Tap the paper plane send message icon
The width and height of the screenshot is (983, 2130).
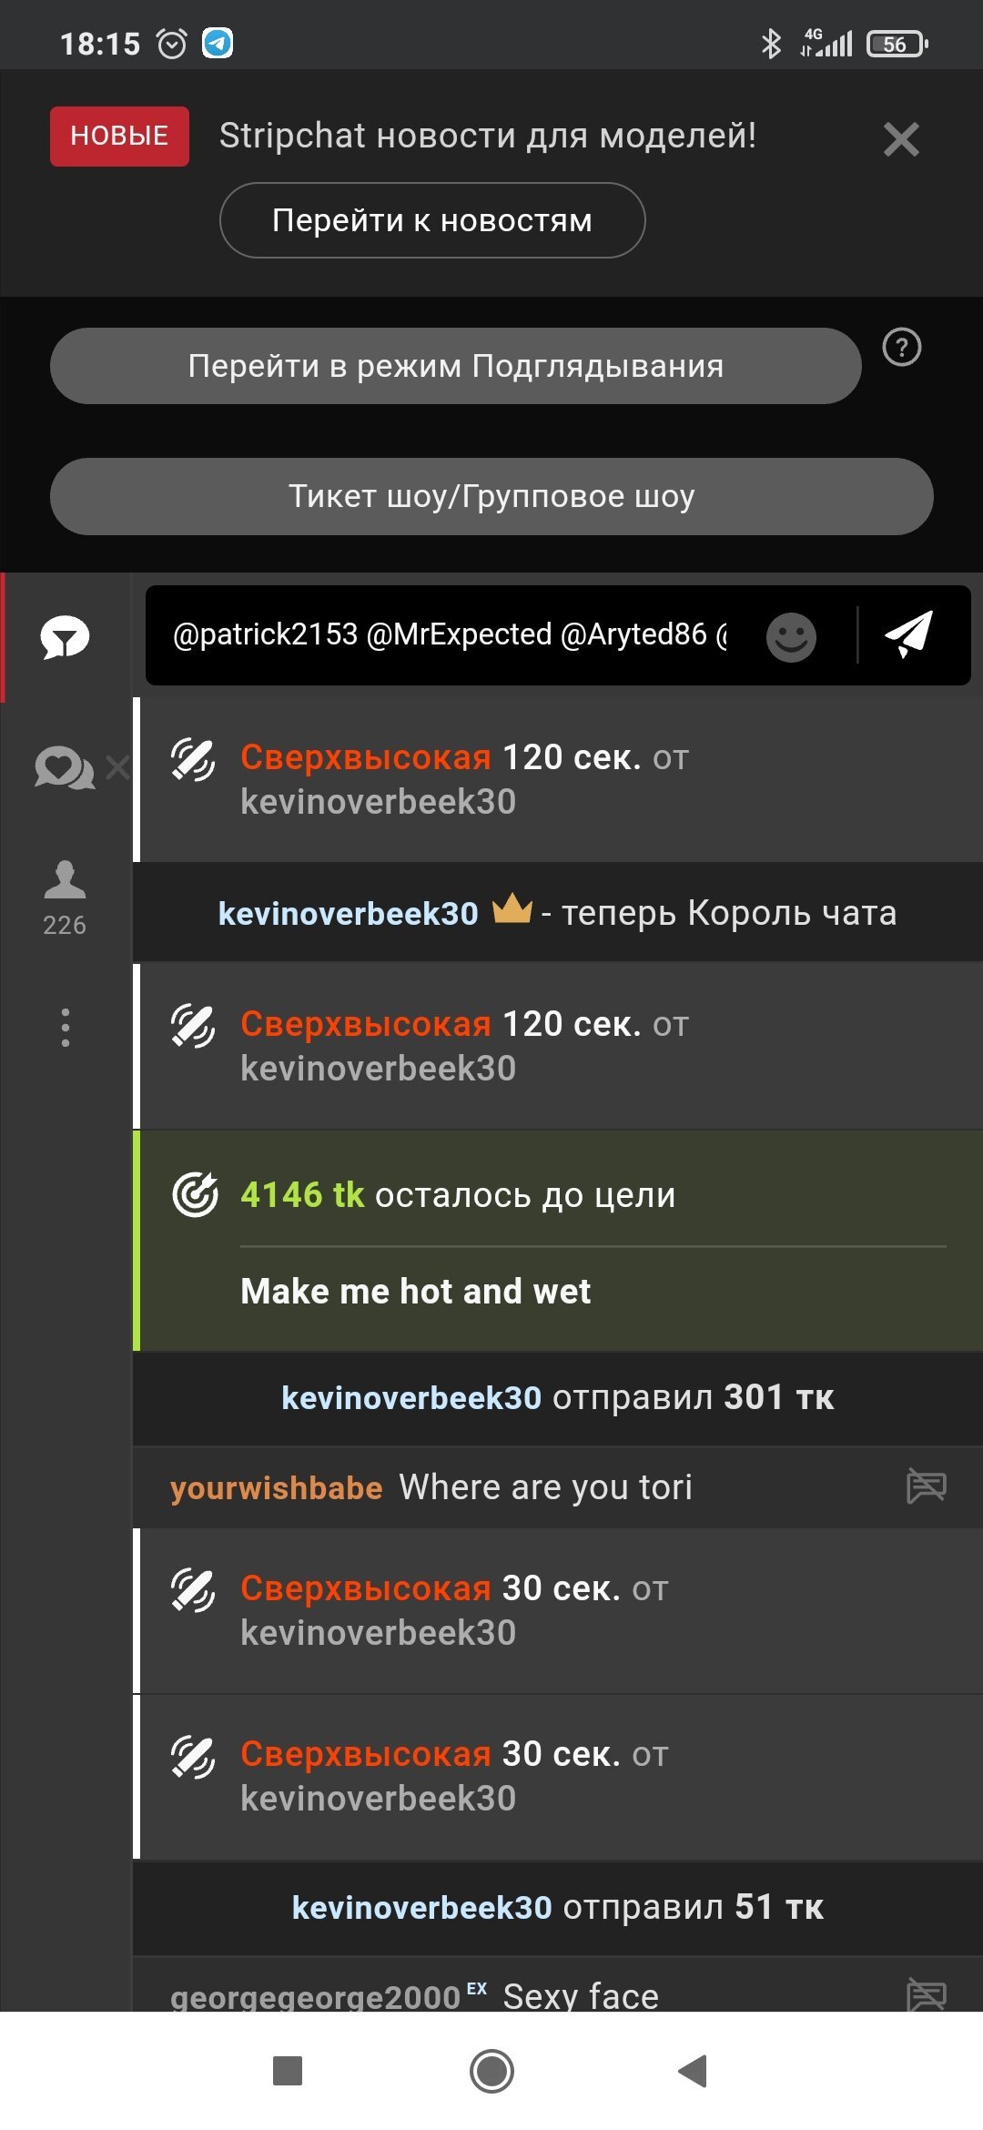908,634
